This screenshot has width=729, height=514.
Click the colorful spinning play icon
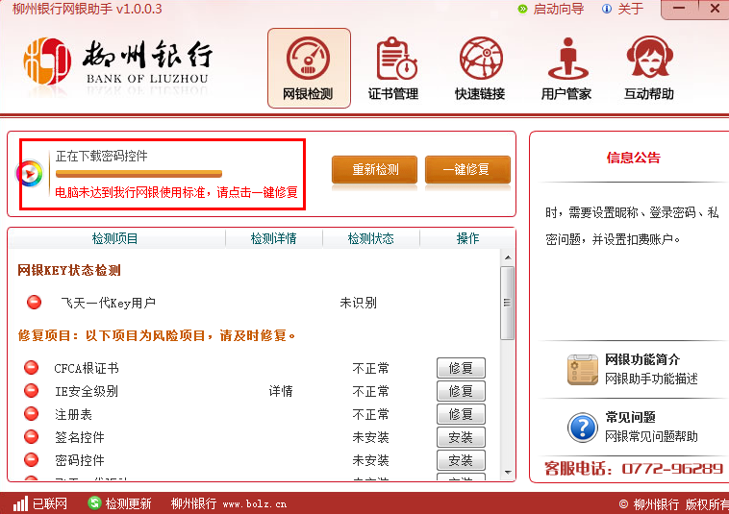30,174
